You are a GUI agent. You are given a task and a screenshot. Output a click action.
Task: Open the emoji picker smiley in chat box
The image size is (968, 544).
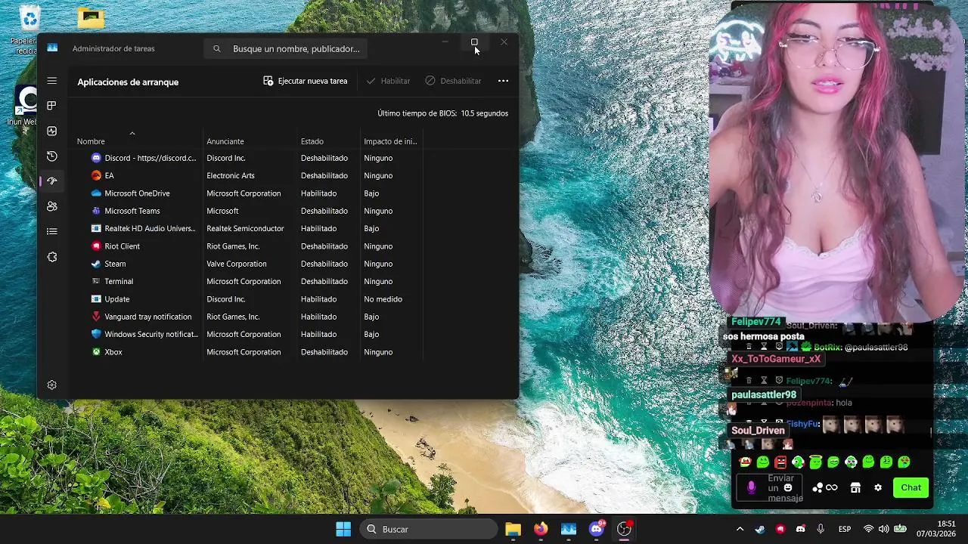[x=788, y=487]
